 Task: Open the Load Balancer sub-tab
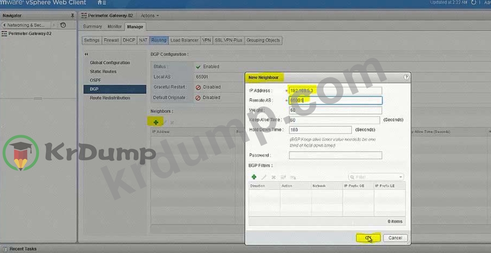(x=184, y=40)
